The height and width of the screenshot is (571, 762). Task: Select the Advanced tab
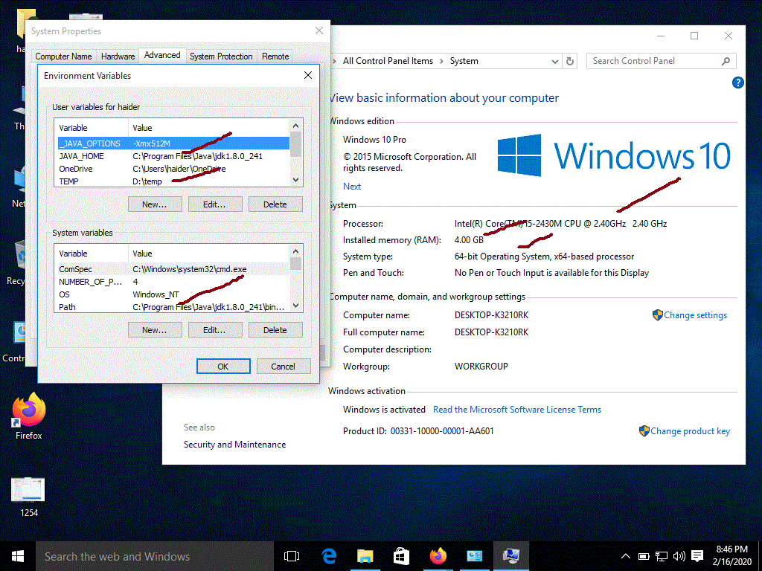point(162,55)
